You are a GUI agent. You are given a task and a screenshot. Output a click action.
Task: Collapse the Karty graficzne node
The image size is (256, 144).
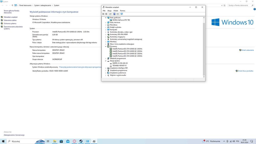click(106, 18)
